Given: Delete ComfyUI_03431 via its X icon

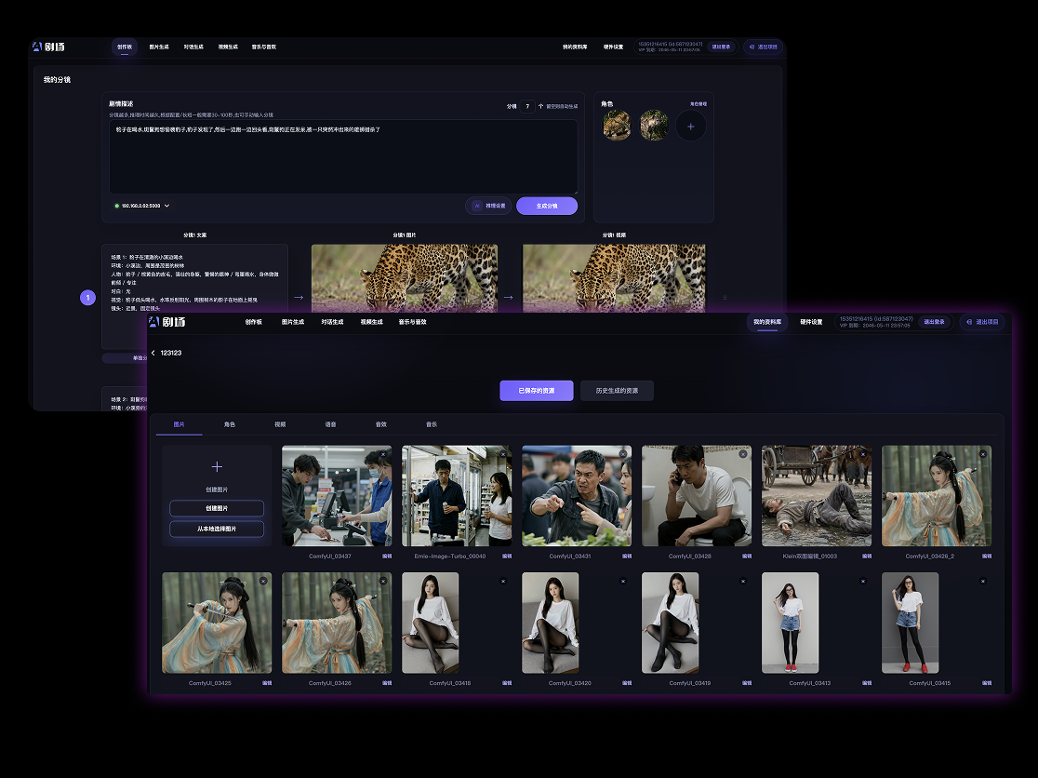Looking at the screenshot, I should [623, 453].
